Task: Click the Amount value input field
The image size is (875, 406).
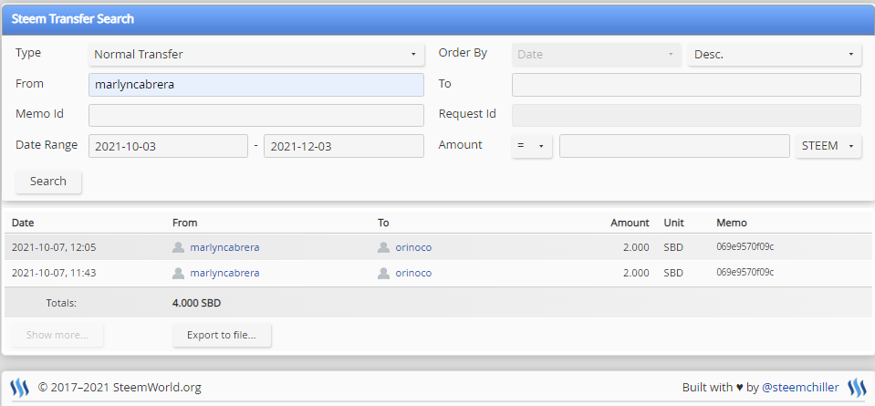Action: pyautogui.click(x=674, y=146)
